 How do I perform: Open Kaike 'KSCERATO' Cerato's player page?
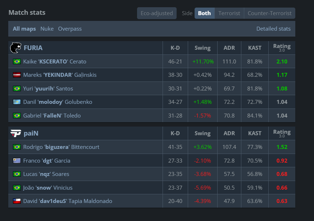pyautogui.click(x=55, y=61)
